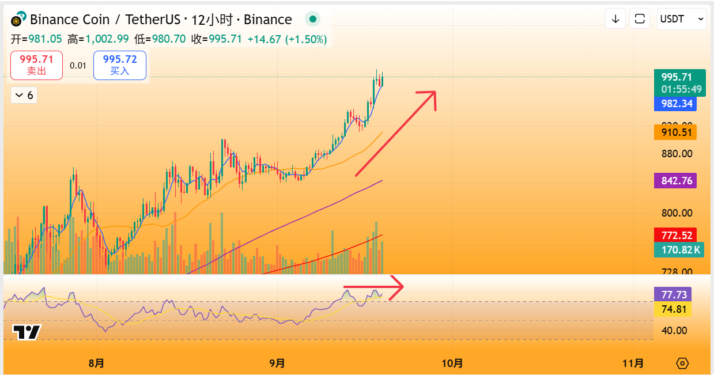Click the close value 收=995.71
This screenshot has height=375, width=714.
217,40
